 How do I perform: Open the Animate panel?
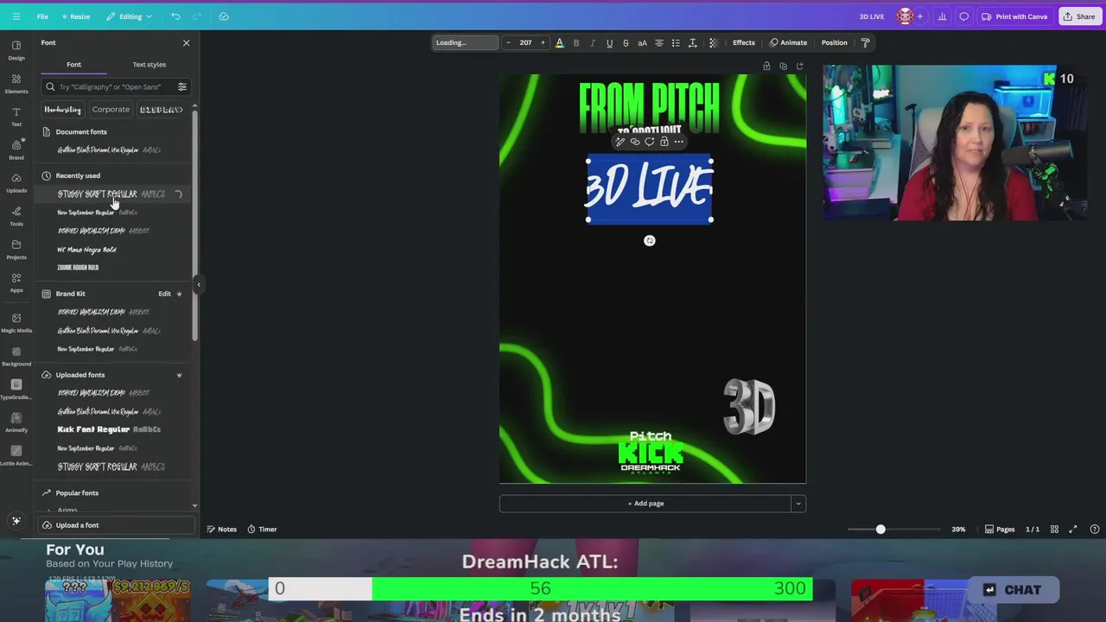click(x=788, y=42)
